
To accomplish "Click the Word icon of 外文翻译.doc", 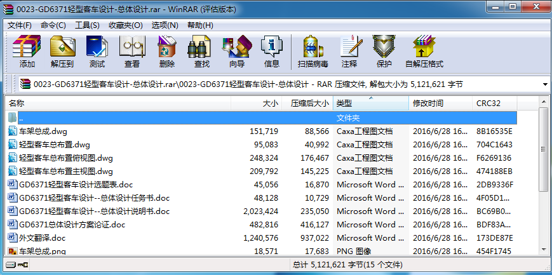I will pos(13,238).
